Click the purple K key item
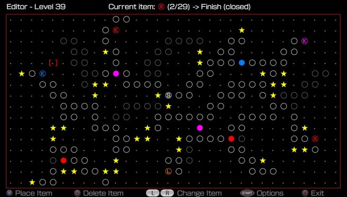The height and width of the screenshot is (197, 347). (x=305, y=41)
